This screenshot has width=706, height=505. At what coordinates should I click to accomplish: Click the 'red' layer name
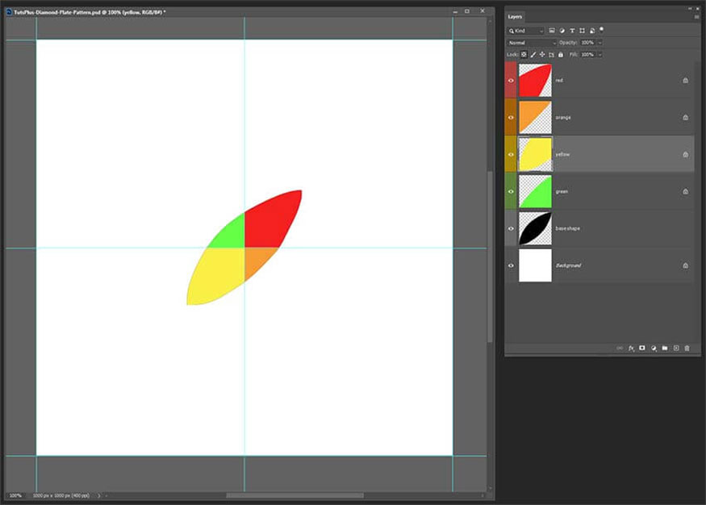559,81
